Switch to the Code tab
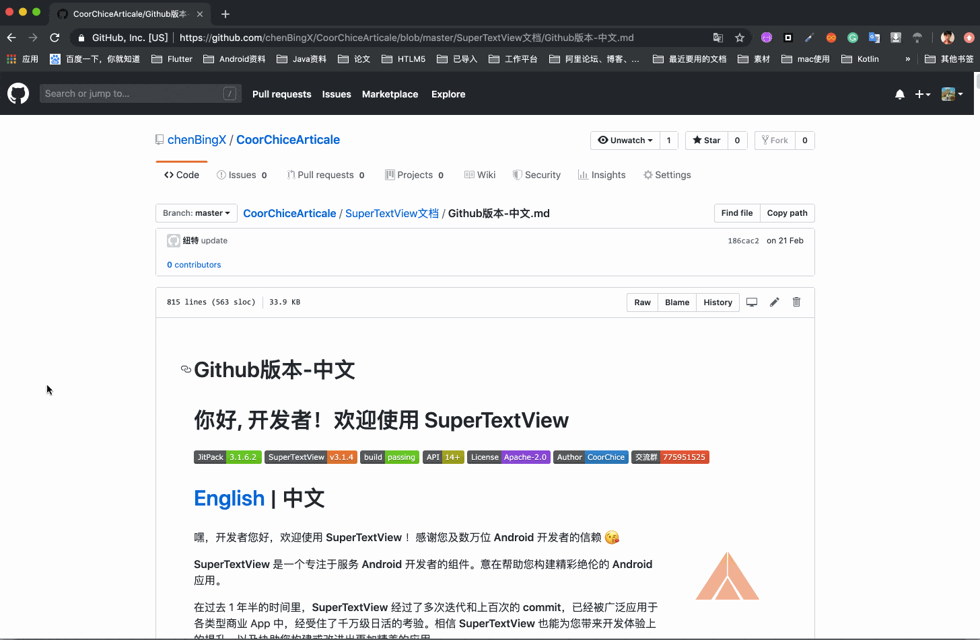This screenshot has height=640, width=980. (x=182, y=175)
